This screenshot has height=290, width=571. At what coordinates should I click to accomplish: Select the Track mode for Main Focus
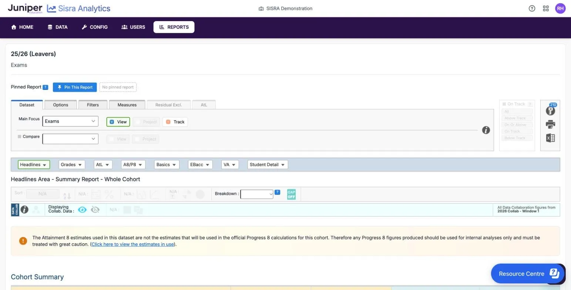click(175, 122)
